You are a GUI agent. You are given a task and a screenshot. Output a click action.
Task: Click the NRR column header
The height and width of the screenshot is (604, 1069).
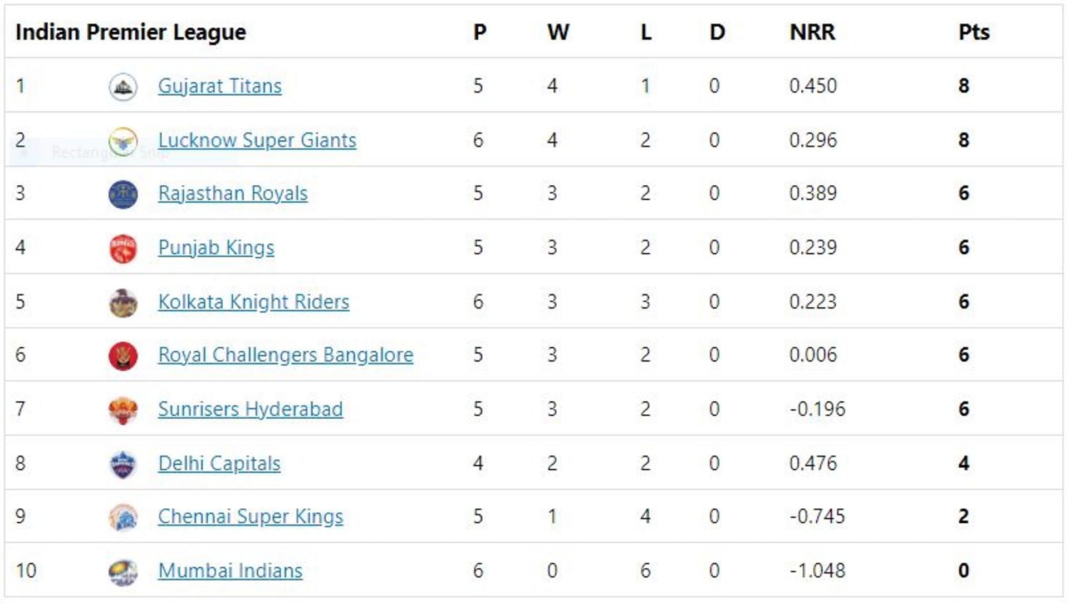pyautogui.click(x=812, y=32)
